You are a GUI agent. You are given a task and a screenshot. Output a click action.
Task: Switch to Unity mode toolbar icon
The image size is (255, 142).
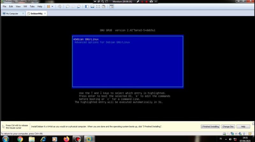coord(104,6)
